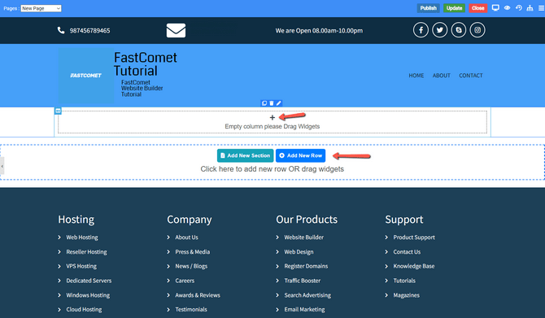Click the red Close button

coord(478,8)
